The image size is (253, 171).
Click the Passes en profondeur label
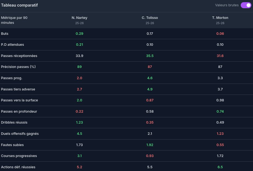click(x=19, y=112)
